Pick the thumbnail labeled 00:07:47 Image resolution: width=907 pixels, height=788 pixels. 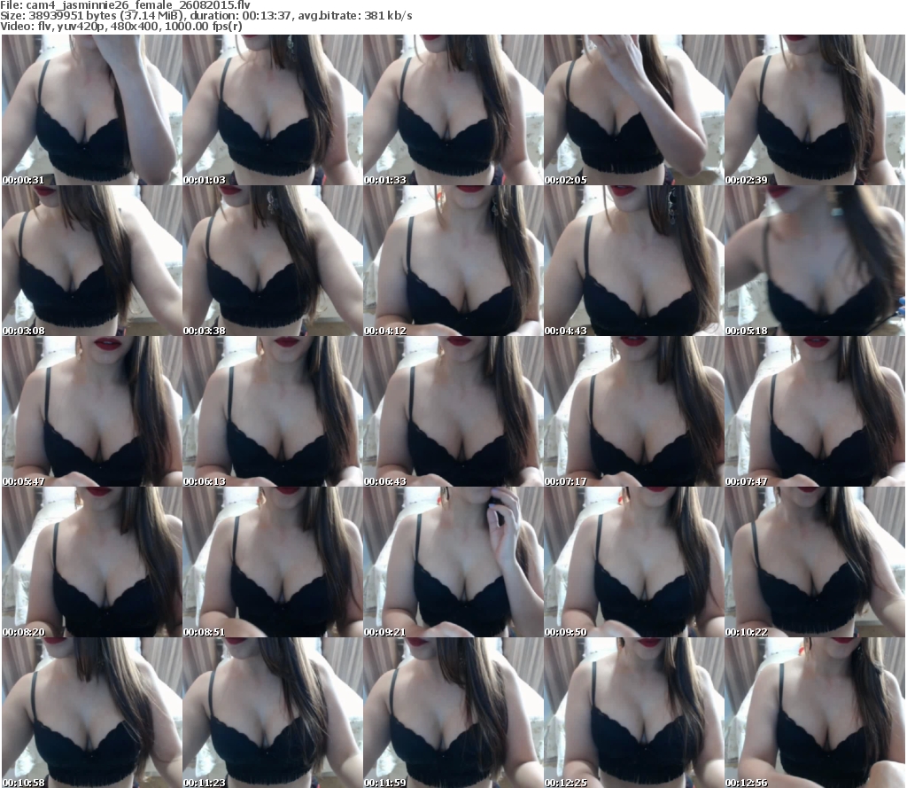click(x=815, y=411)
